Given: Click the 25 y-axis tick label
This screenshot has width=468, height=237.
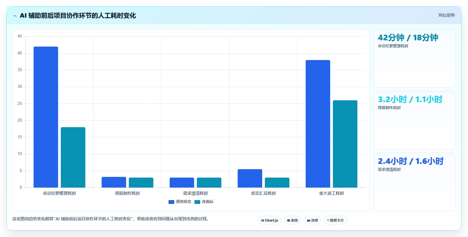Looking at the screenshot, I should point(20,104).
